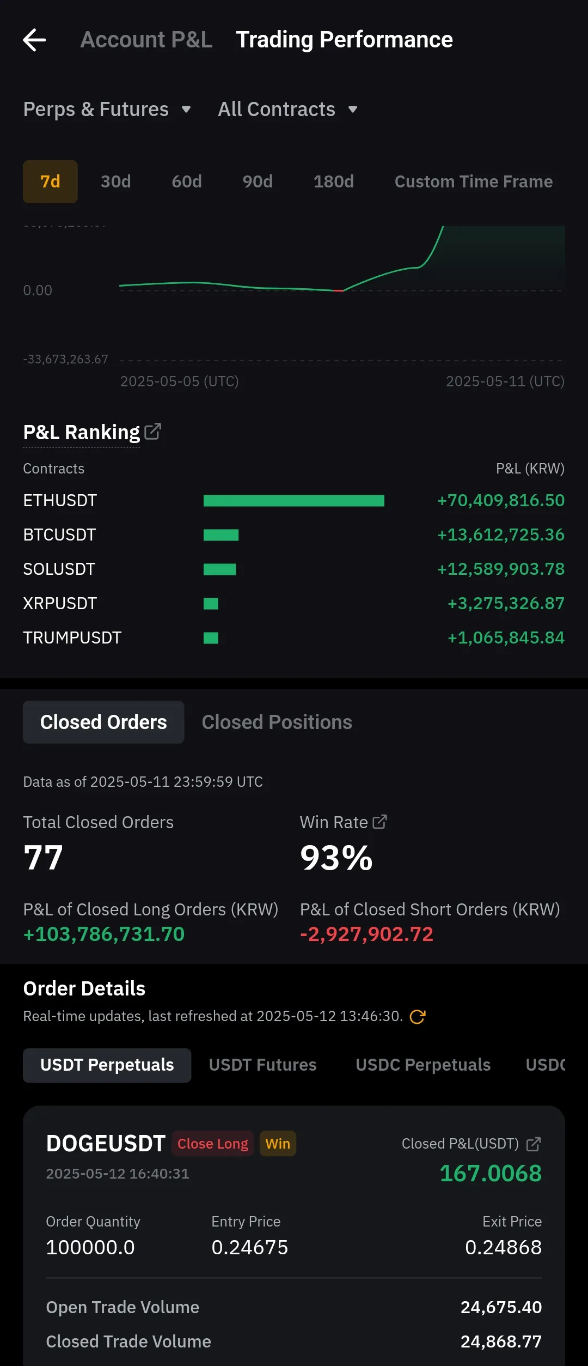This screenshot has width=588, height=1366.
Task: Click the ETHUSDT green P&L bar
Action: pos(293,501)
